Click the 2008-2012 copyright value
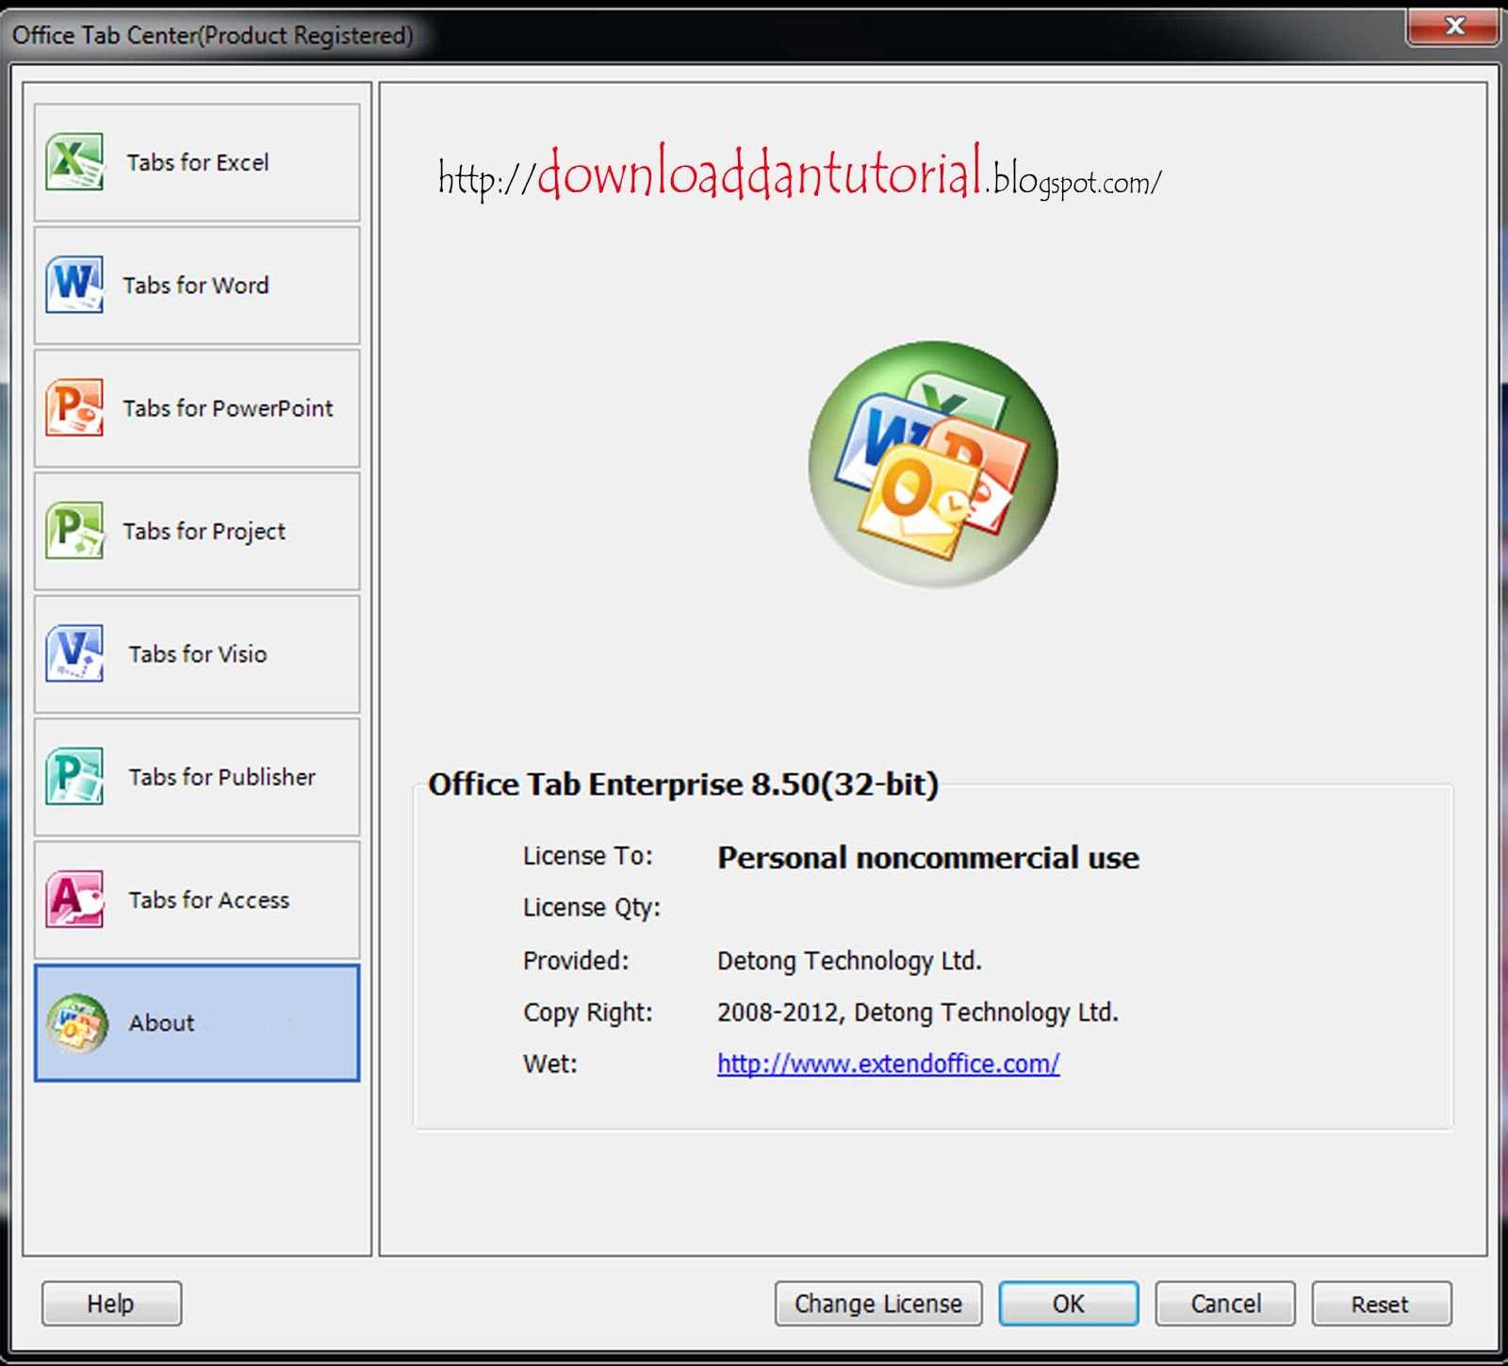 click(917, 1012)
